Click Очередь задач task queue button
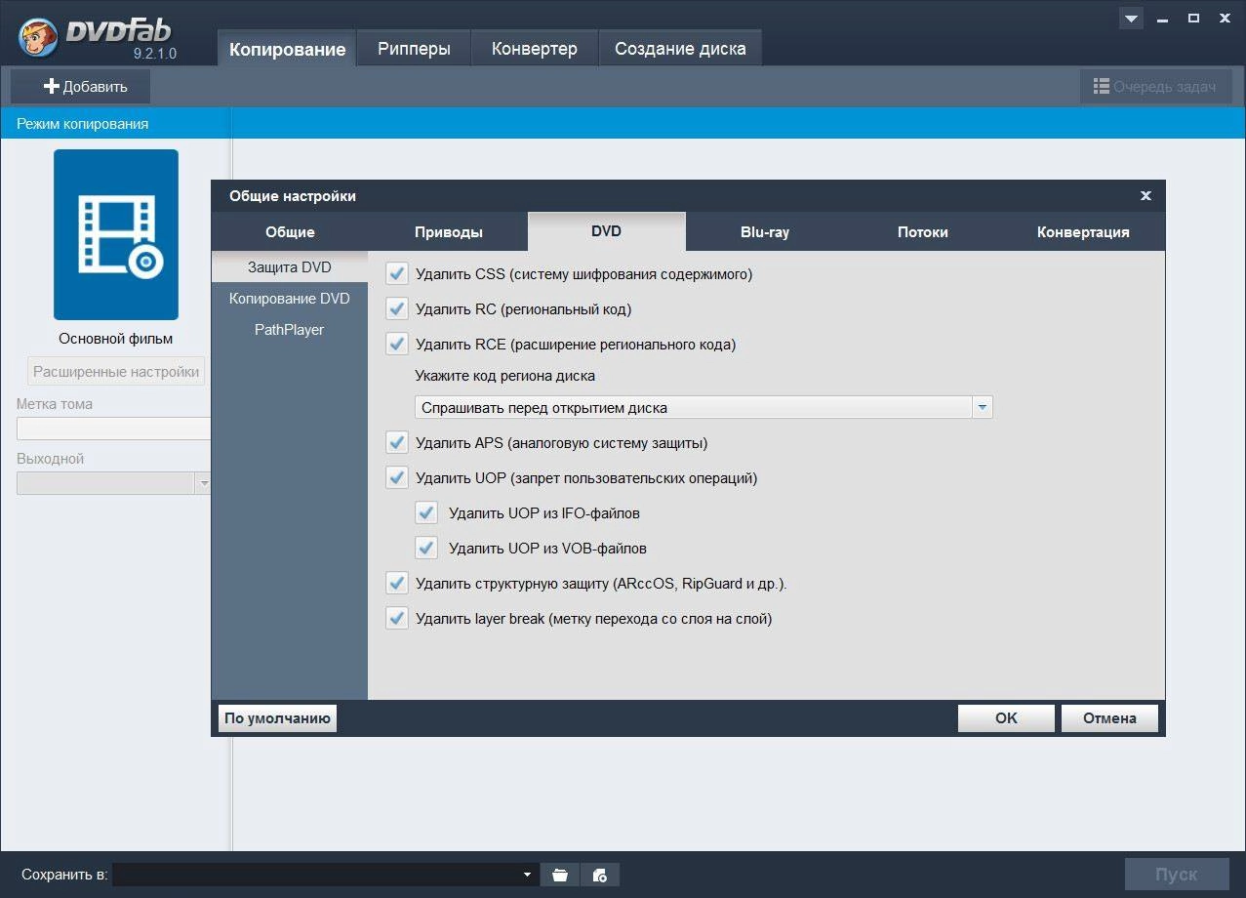 tap(1156, 87)
